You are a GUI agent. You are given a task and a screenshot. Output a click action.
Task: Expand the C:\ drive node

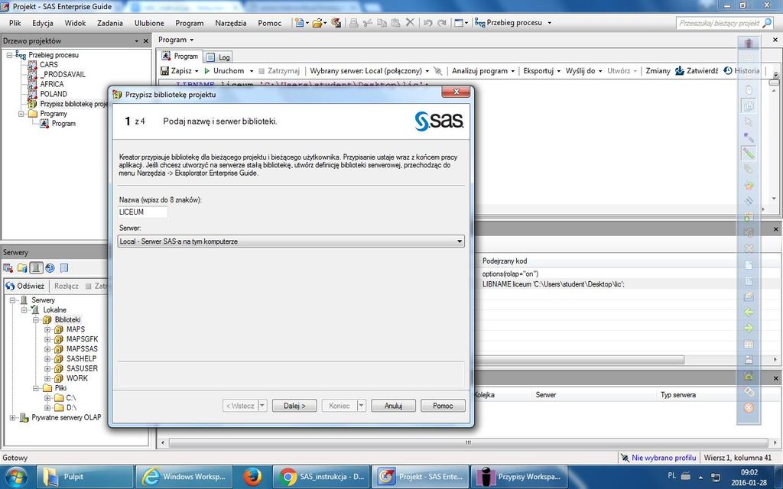click(x=47, y=397)
